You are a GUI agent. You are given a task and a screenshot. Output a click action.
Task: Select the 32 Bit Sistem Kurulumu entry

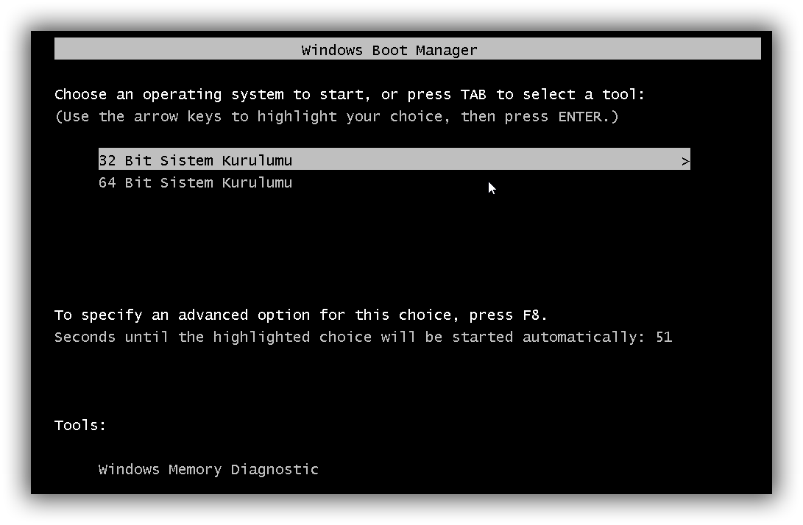(196, 160)
